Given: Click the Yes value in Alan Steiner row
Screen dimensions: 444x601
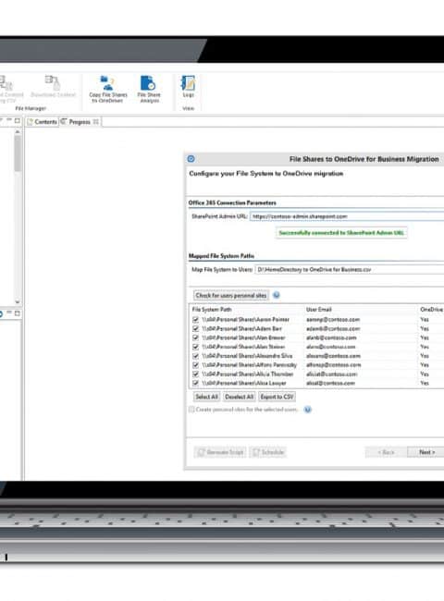Looking at the screenshot, I should (424, 347).
